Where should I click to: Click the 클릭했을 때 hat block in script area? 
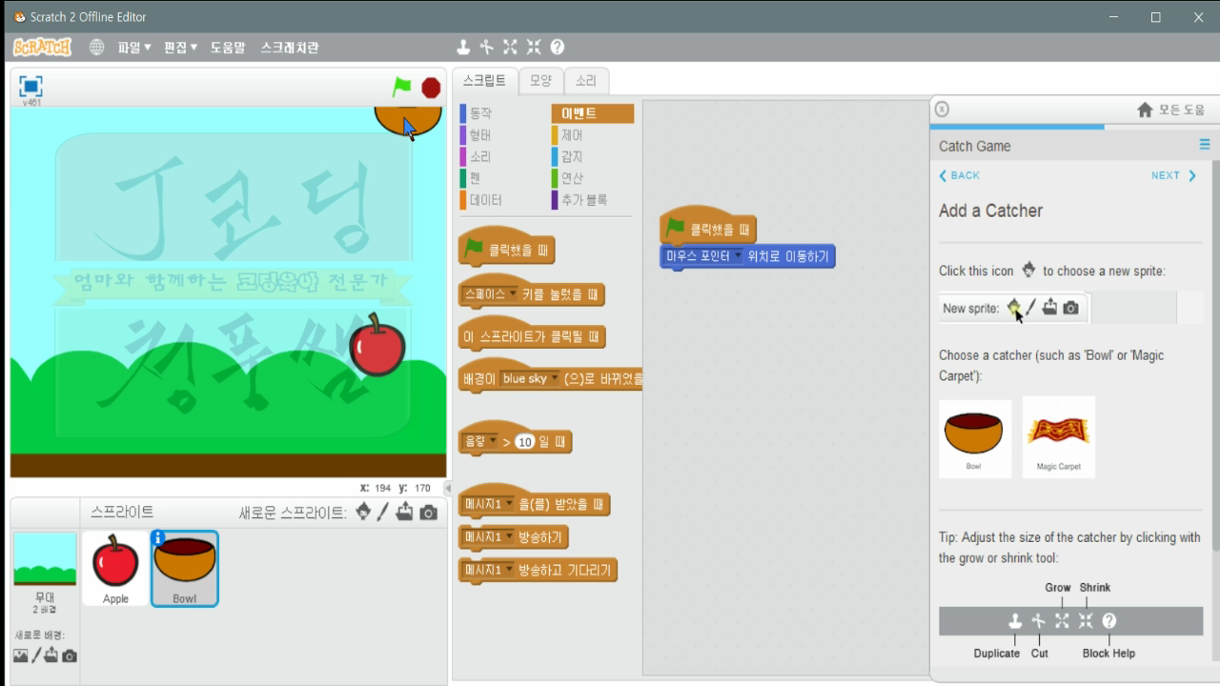coord(707,228)
